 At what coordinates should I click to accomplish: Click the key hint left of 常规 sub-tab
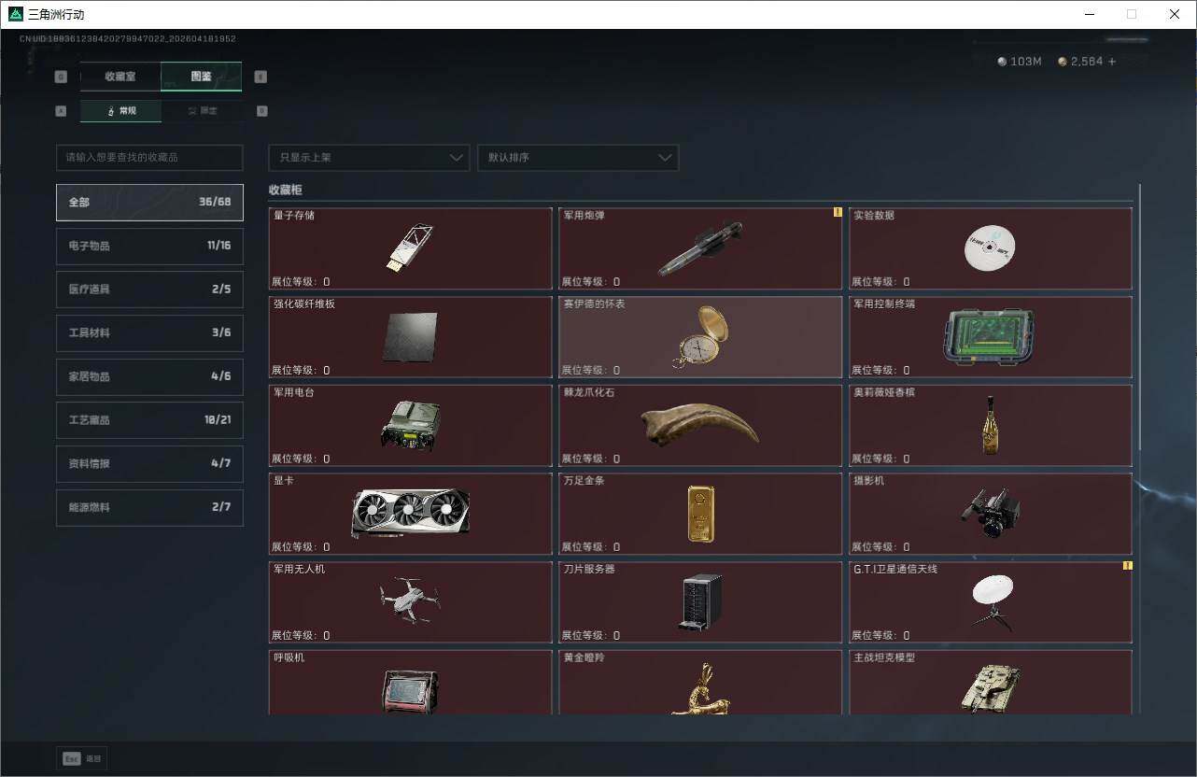[x=62, y=111]
